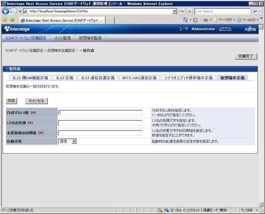
Task: Click the ログアウト link
Action: pyautogui.click(x=225, y=29)
